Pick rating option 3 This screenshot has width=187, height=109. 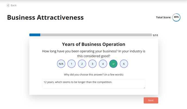[92, 64]
